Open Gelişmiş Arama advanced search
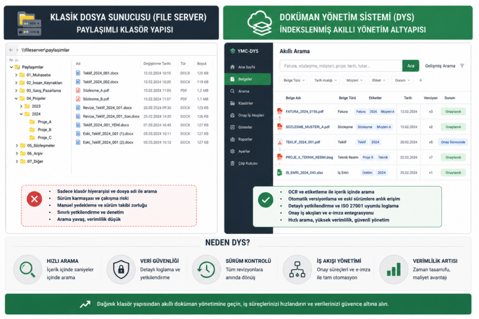The image size is (479, 319). [440, 66]
